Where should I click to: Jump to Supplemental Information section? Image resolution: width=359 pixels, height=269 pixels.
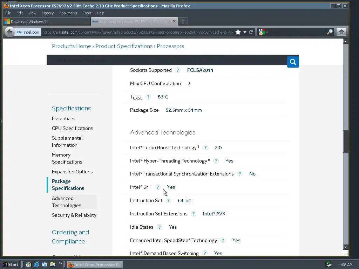coord(67,142)
